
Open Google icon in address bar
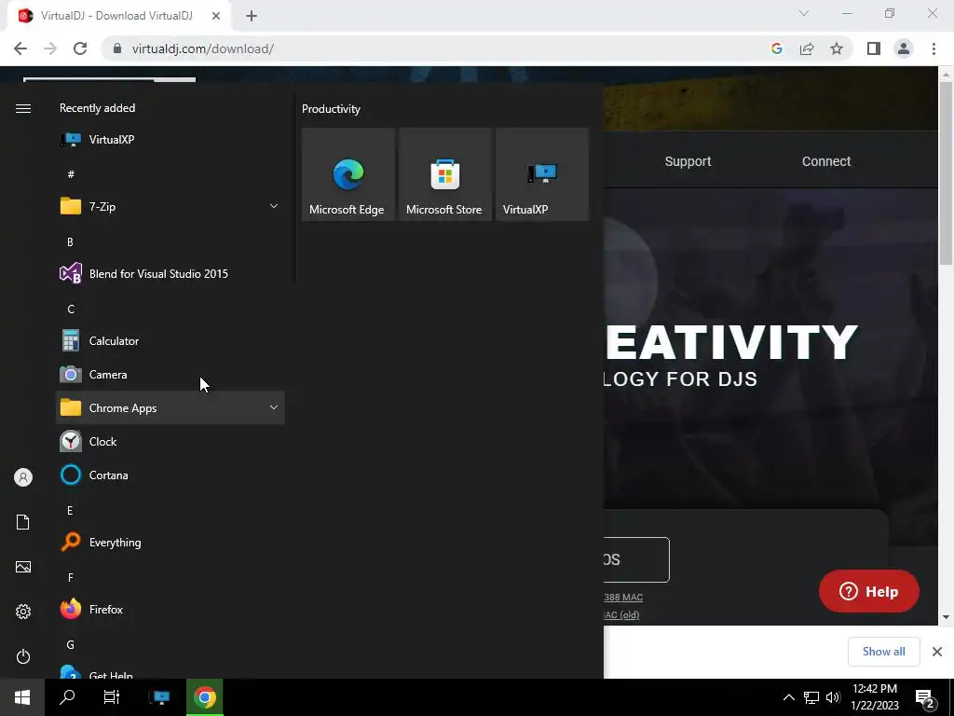[776, 48]
